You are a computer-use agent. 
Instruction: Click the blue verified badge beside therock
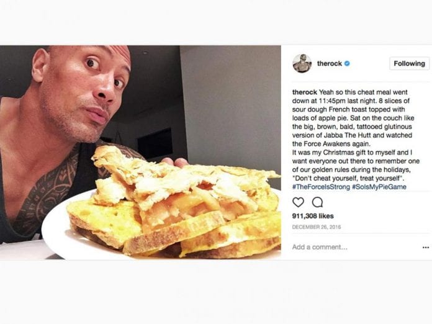tap(347, 63)
